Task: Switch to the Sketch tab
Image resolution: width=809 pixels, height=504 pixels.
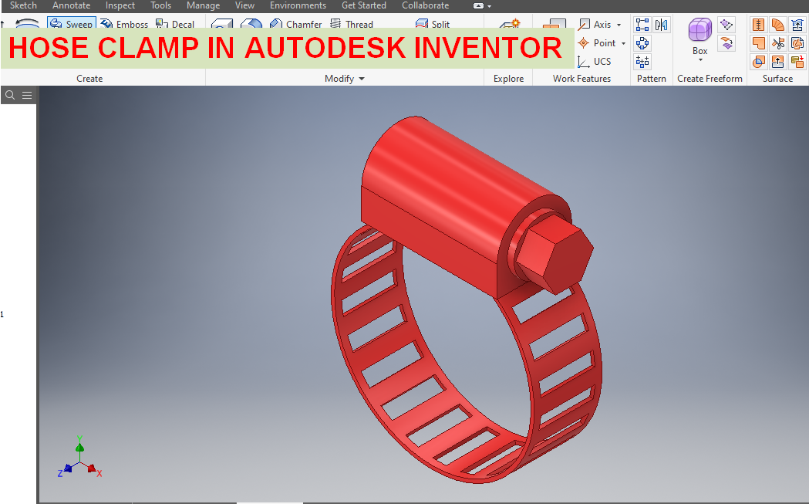Action: coord(23,5)
